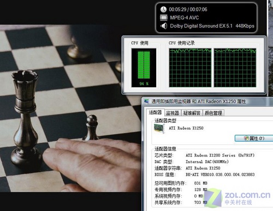Viewport: 273px width, 211px height.
Task: Click the 适配器类型 group label
Action: (x=165, y=120)
